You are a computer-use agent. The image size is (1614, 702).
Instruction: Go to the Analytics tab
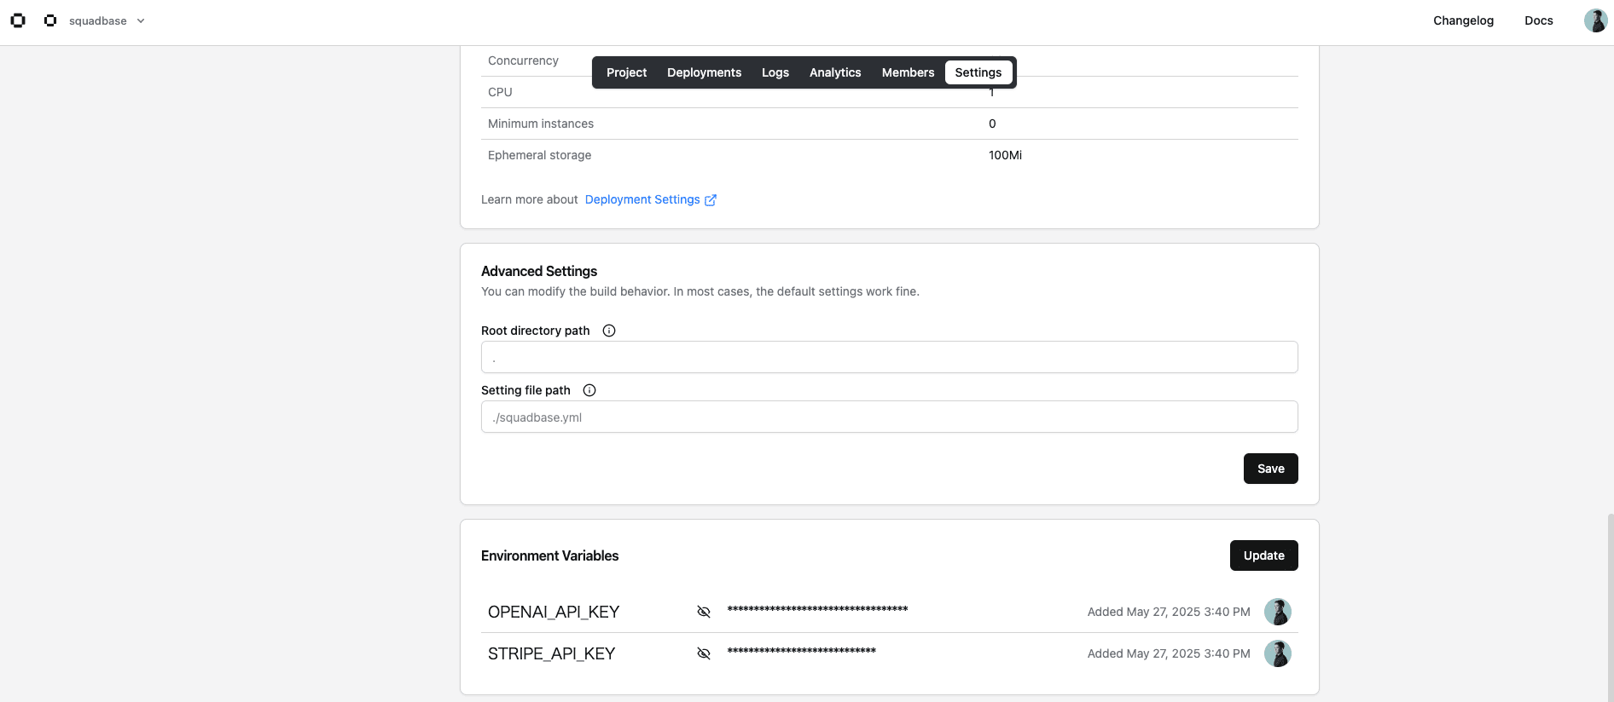(835, 72)
